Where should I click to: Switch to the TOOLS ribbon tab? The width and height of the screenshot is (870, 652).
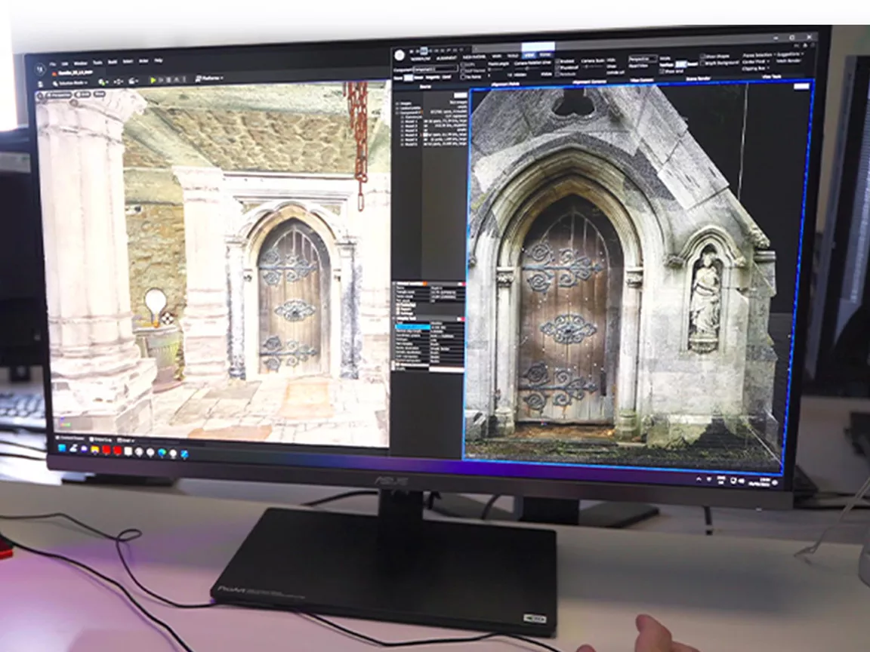[x=513, y=56]
